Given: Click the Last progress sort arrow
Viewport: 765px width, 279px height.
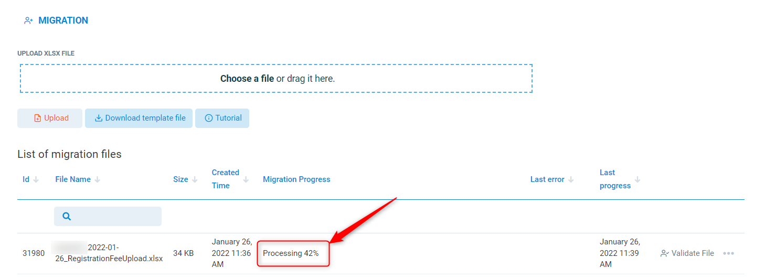Looking at the screenshot, I should coord(637,179).
